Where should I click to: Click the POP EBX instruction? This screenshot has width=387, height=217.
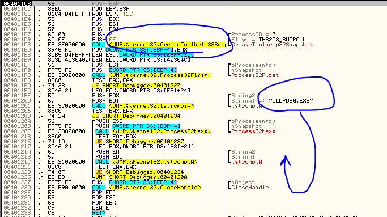104,203
